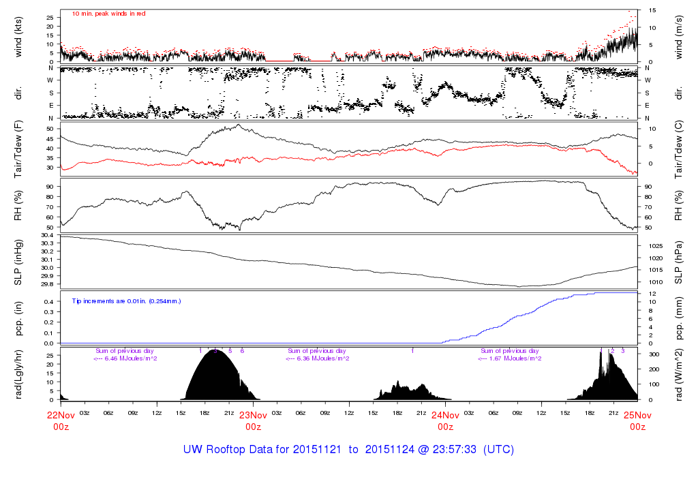
Task: Click the '29.8' SLP axis value
Action: (47, 284)
